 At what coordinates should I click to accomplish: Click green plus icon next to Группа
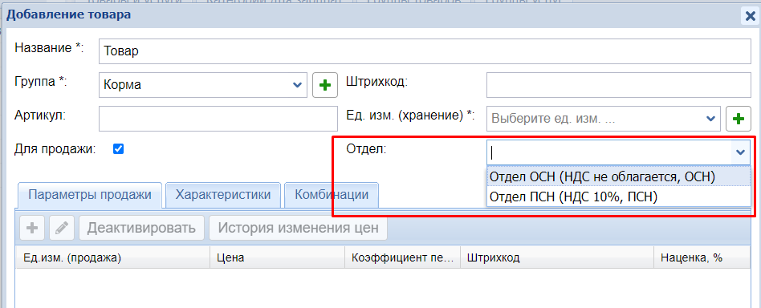click(324, 85)
